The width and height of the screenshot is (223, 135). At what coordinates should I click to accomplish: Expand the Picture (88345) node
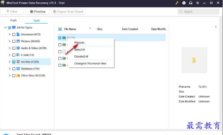[10, 41]
